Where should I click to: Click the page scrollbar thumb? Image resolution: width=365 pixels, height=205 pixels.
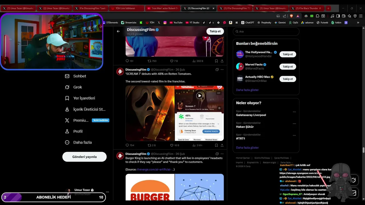364,150
